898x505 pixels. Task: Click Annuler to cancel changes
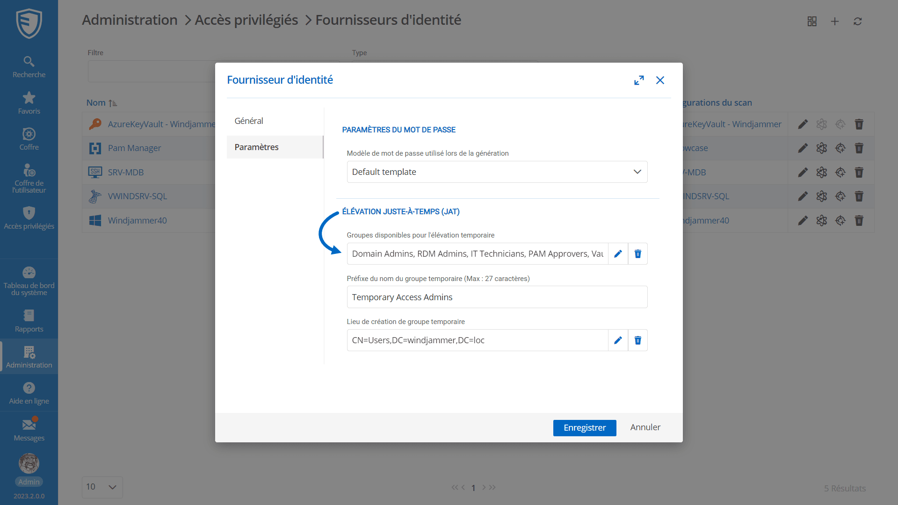pyautogui.click(x=645, y=427)
